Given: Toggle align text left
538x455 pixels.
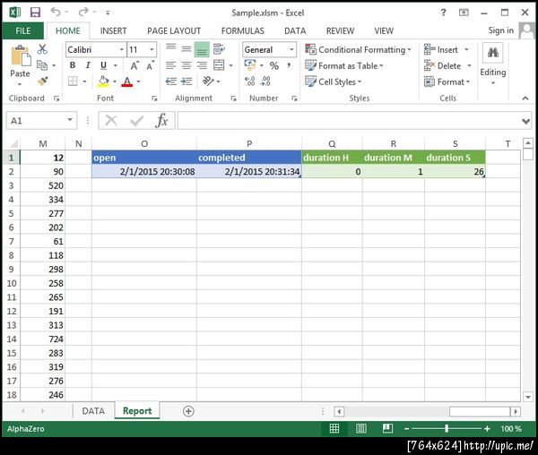Looking at the screenshot, I should (x=171, y=65).
